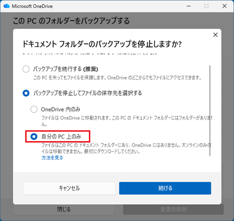
Task: Click the "閉じる" button in background window
Action: click(x=64, y=210)
